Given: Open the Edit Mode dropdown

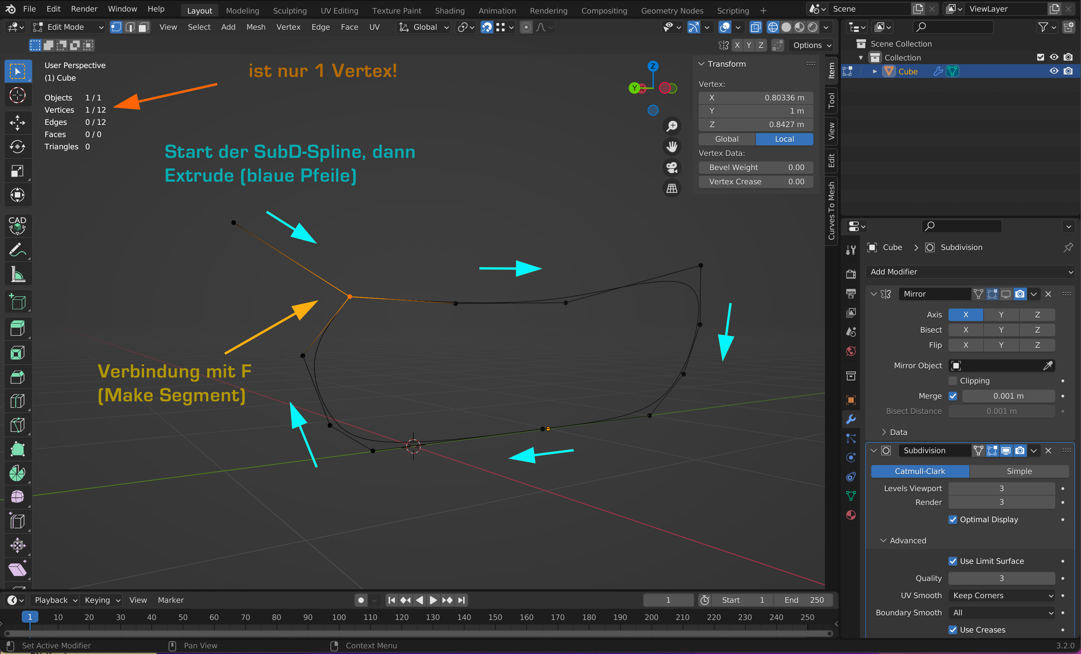Looking at the screenshot, I should coord(68,27).
